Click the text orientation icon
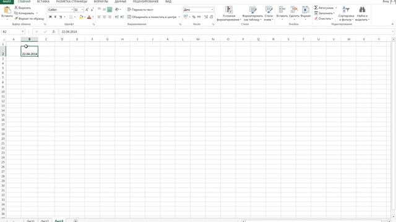The height and width of the screenshot is (222, 396). (117, 10)
